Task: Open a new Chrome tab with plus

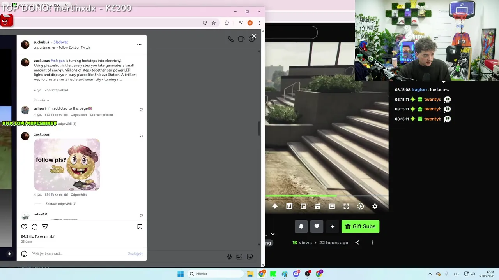Action: click(x=76, y=5)
